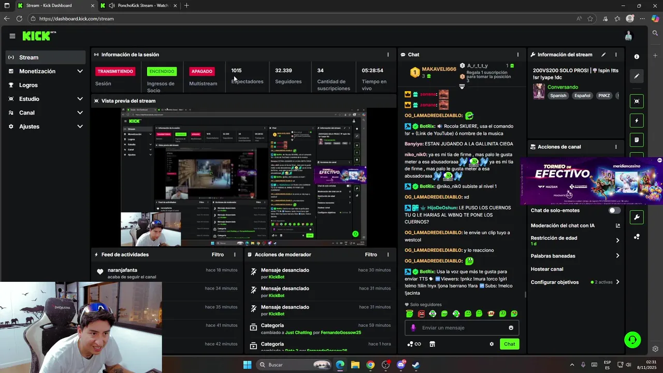Open the hamburger menu beside the Kick logo

pos(12,36)
